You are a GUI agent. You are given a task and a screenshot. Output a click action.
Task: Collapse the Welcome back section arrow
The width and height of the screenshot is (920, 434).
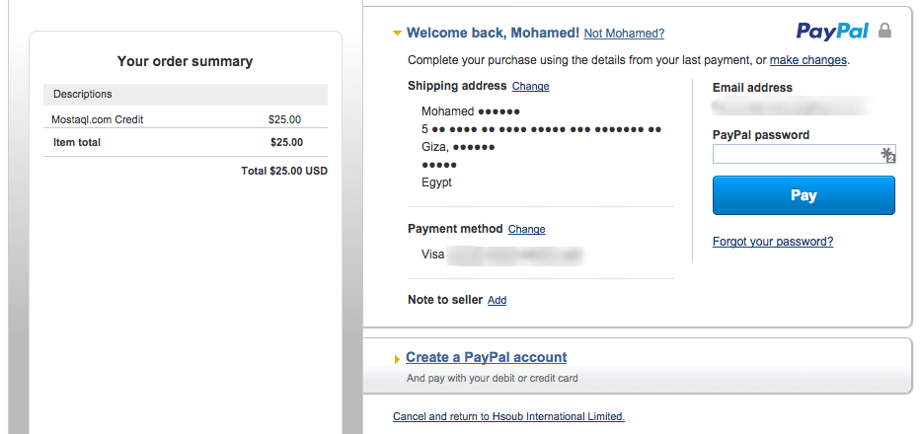397,34
